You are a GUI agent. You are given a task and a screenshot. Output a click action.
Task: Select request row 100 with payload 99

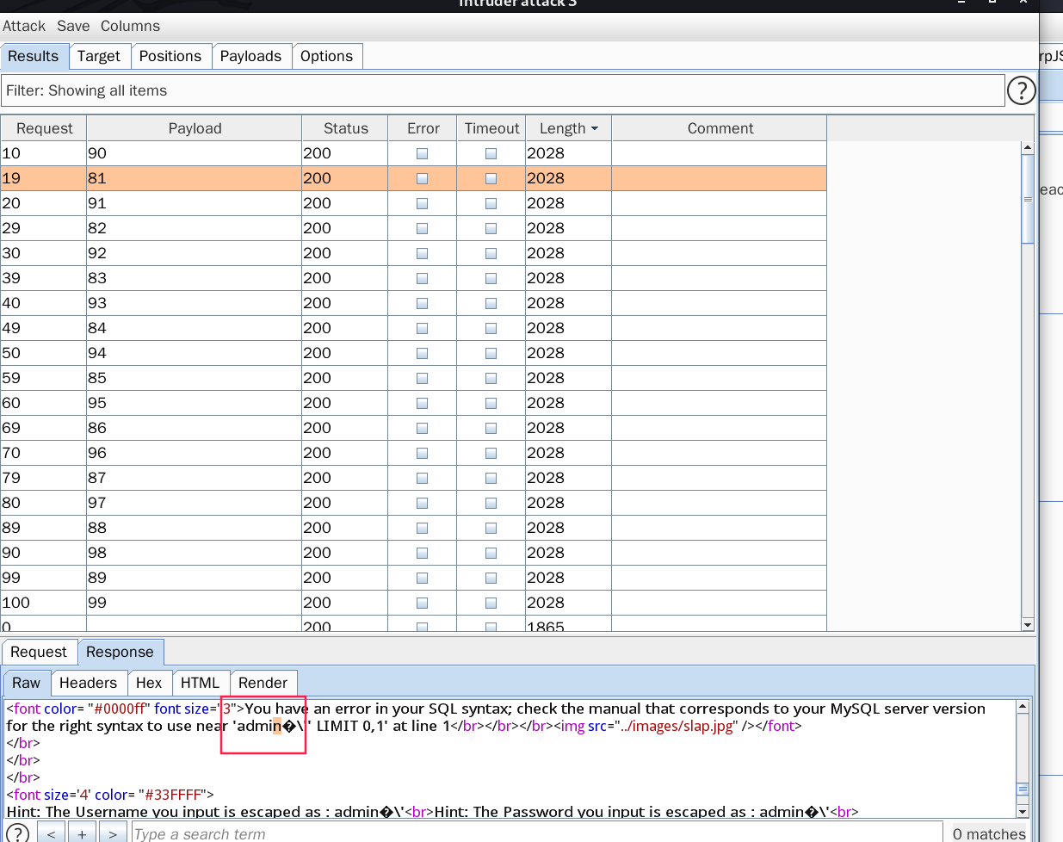(x=413, y=603)
